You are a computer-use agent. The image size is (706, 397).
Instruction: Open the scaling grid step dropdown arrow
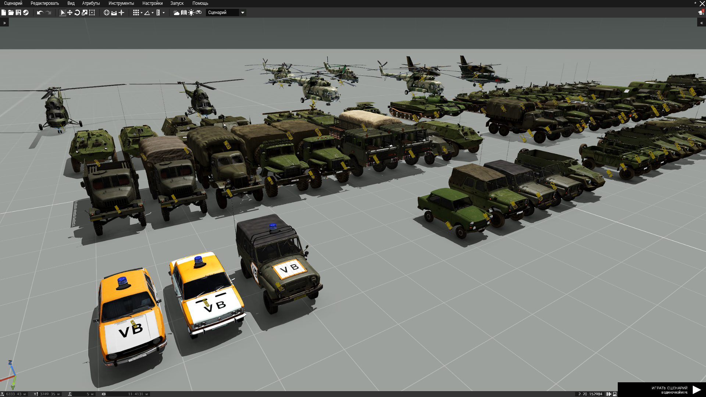click(164, 13)
